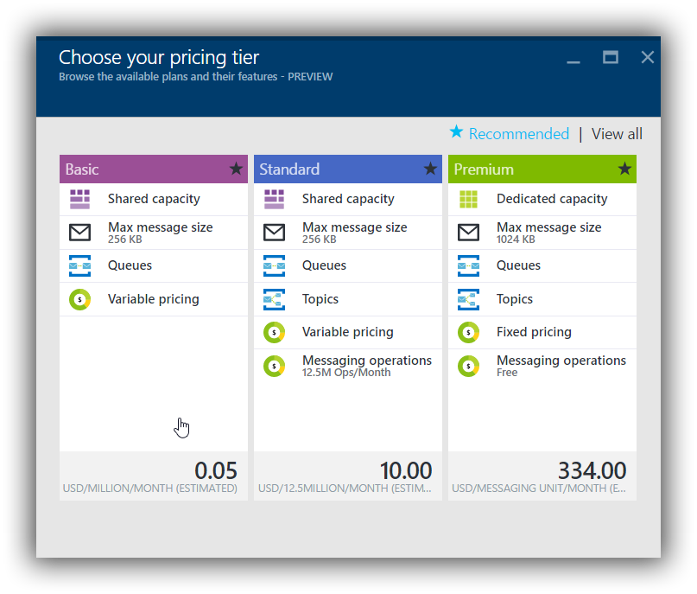Click the green Dedicated capacity grid icon

click(468, 199)
